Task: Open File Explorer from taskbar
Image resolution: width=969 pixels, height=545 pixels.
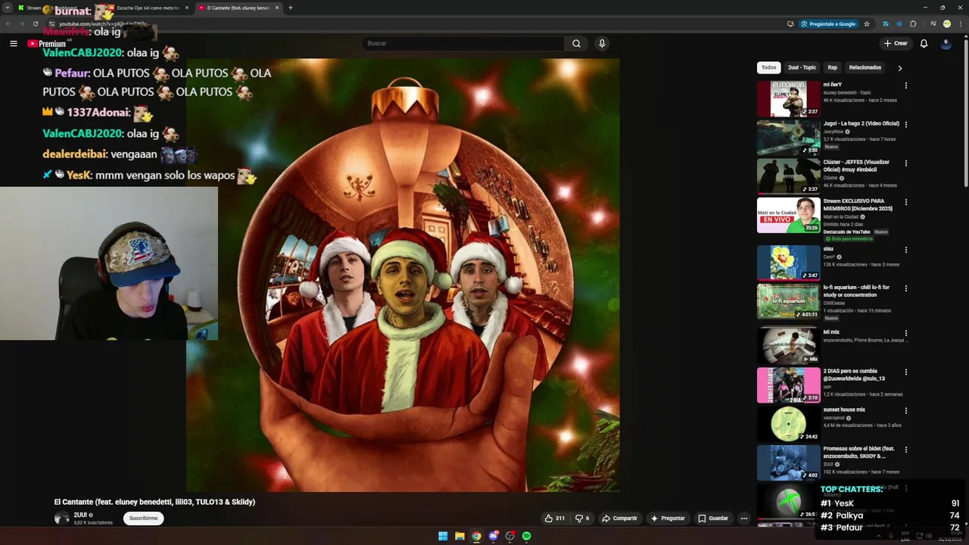Action: pyautogui.click(x=460, y=536)
